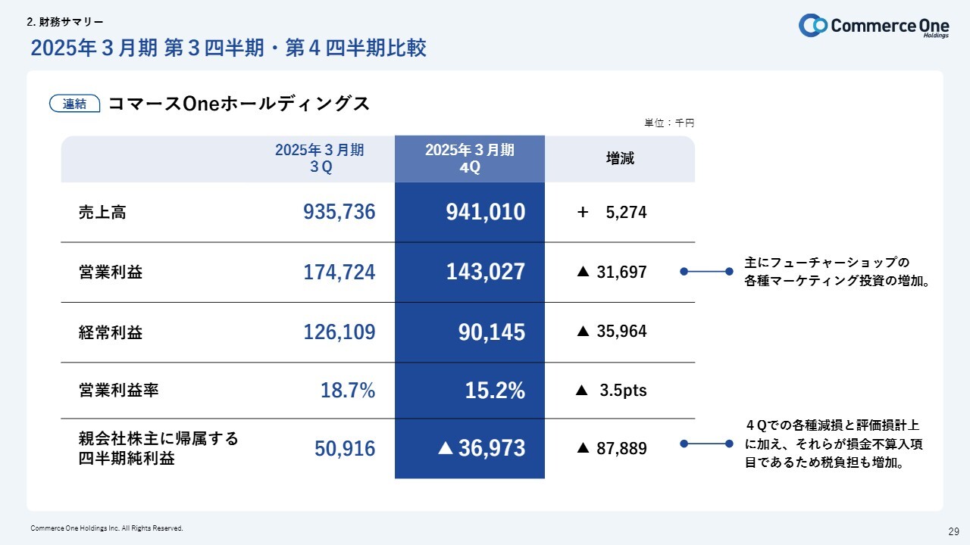Screen dimensions: 970x545
Task: Click the 4Q sales value 941,010
Action: [x=486, y=213]
